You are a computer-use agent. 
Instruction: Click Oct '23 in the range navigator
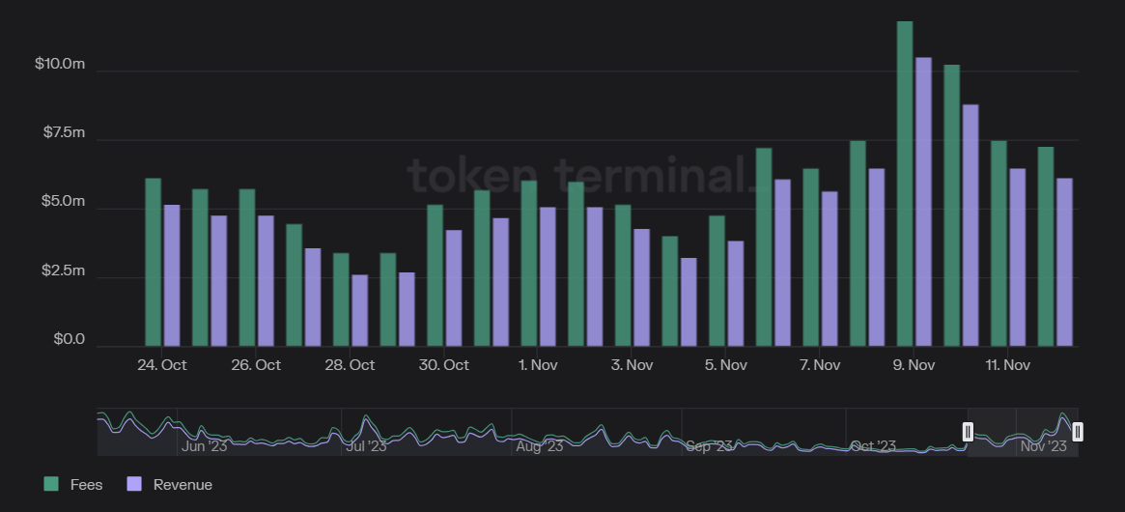click(873, 446)
